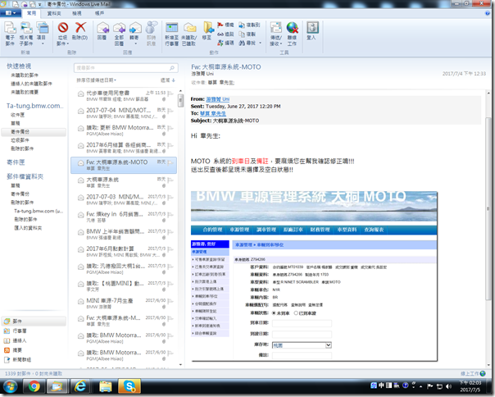Viewport: 495px width, 397px height.
Task: Click the search magnifier icon
Action: pos(172,68)
